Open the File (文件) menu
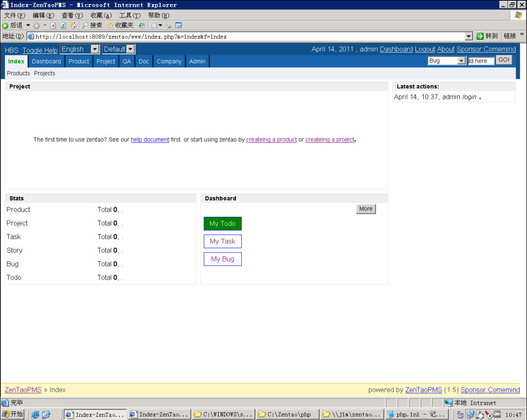The height and width of the screenshot is (420, 527). (x=15, y=15)
